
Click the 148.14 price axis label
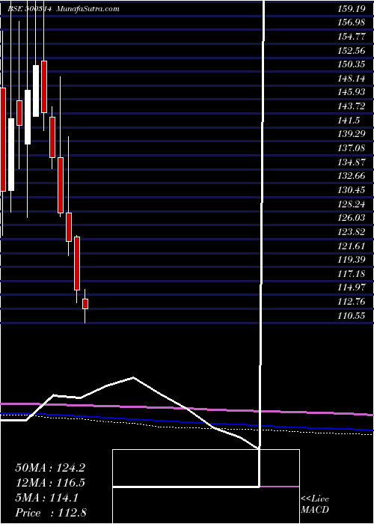tap(352, 79)
